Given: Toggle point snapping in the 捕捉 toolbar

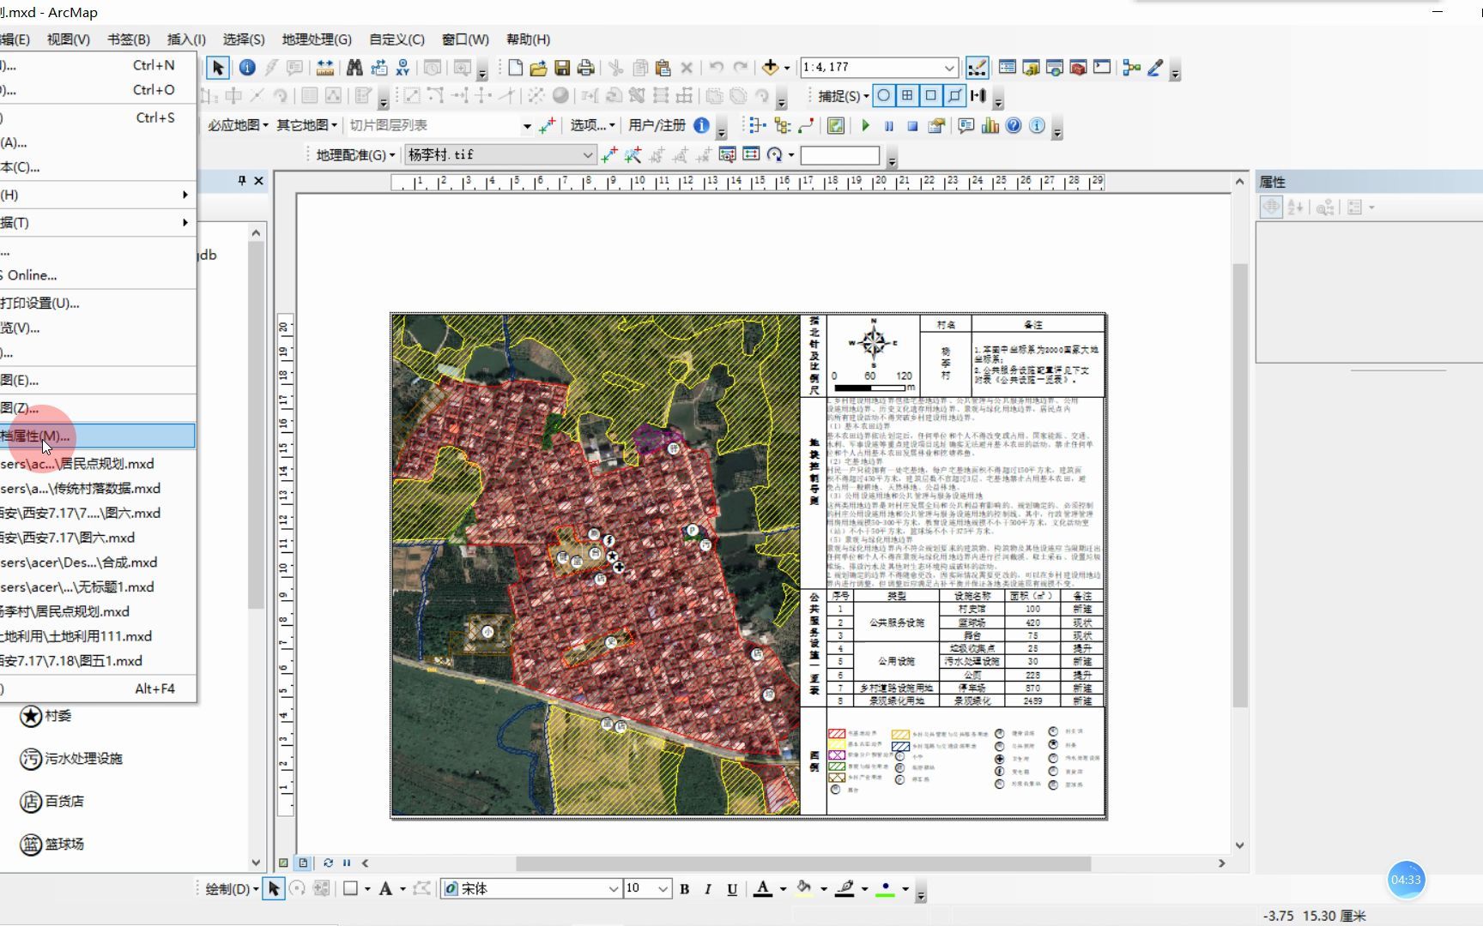Looking at the screenshot, I should click(883, 95).
